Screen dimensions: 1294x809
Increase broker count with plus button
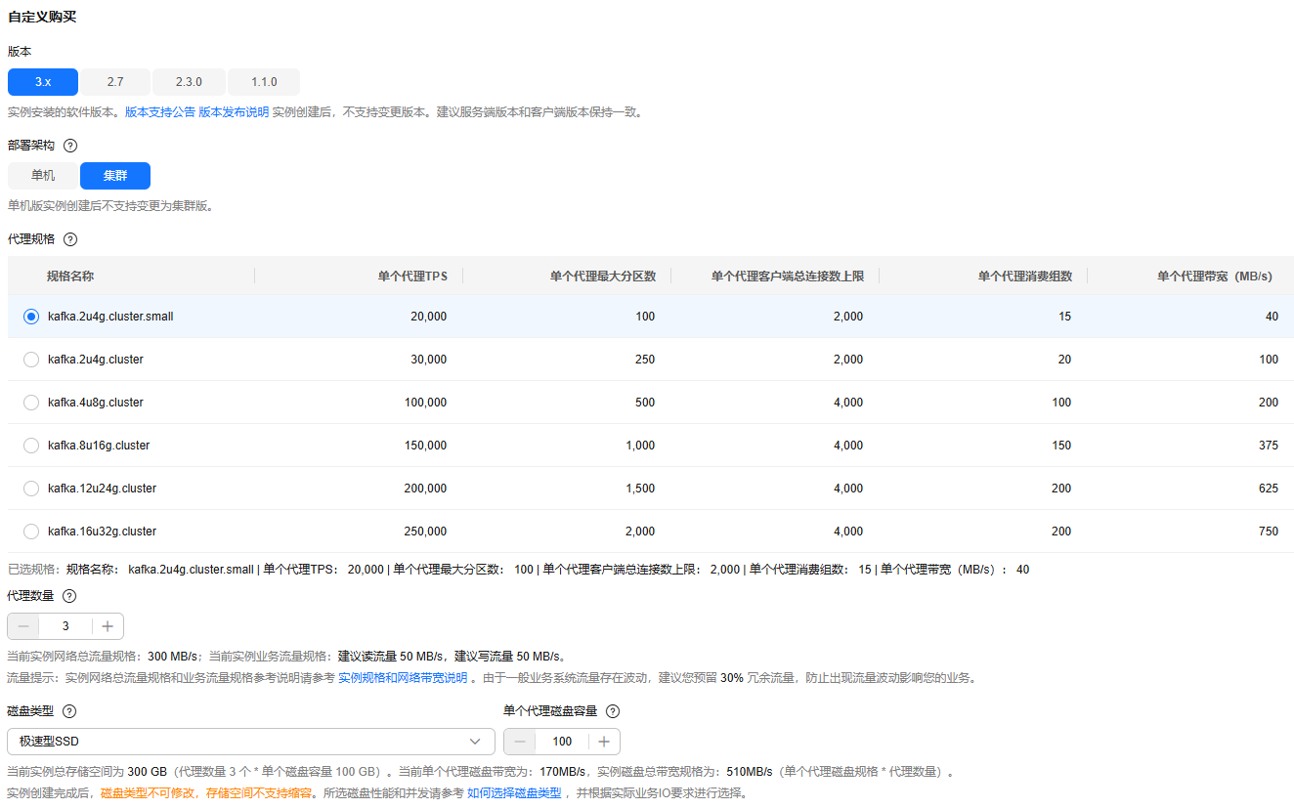click(x=108, y=626)
